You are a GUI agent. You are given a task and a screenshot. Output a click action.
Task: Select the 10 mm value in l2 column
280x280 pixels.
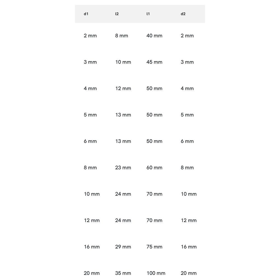pos(123,62)
